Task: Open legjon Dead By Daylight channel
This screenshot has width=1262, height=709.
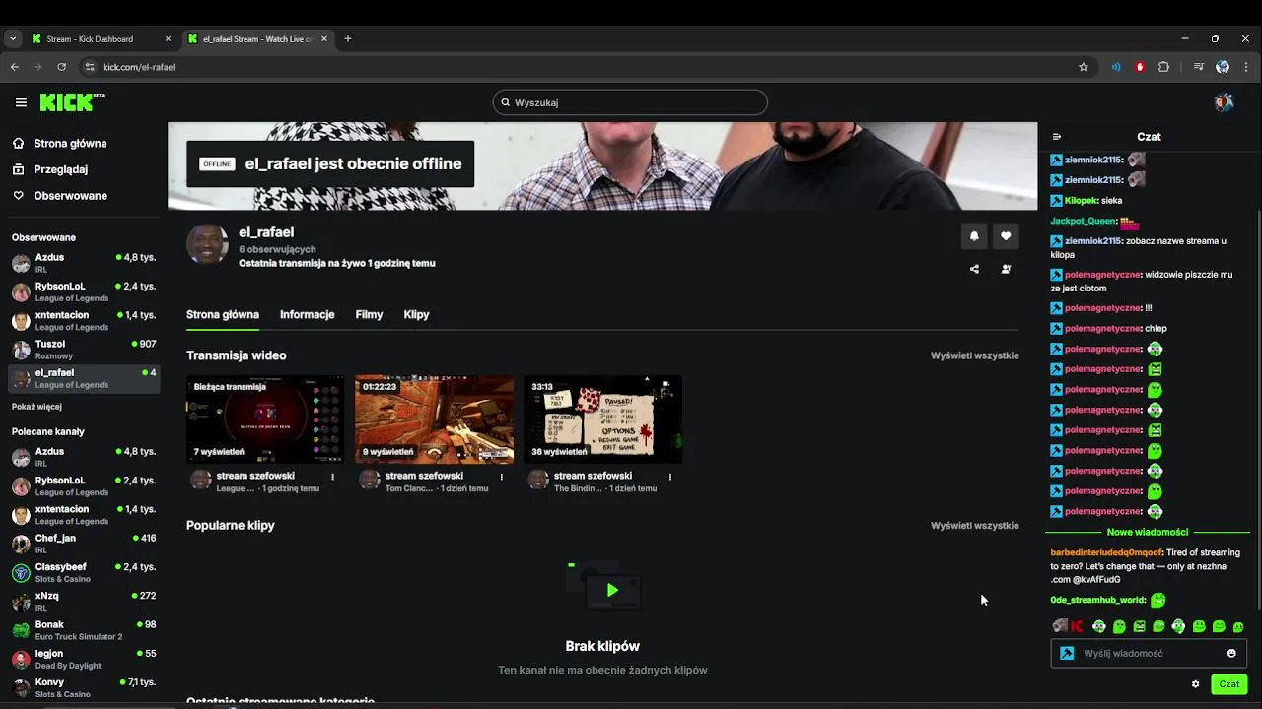Action: (84, 659)
